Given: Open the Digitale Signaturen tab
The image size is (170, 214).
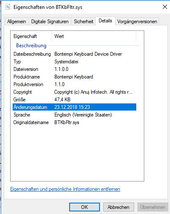Looking at the screenshot, I should click(50, 22).
